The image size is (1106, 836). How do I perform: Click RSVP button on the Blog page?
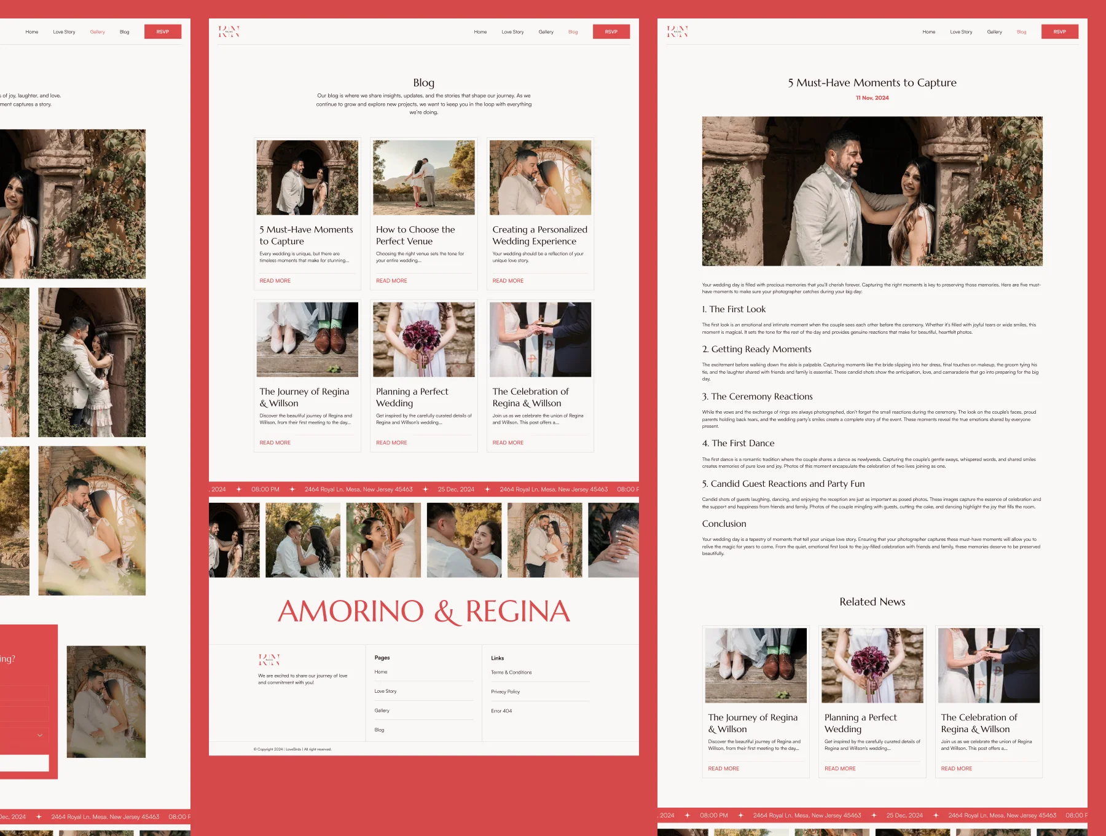pyautogui.click(x=611, y=31)
